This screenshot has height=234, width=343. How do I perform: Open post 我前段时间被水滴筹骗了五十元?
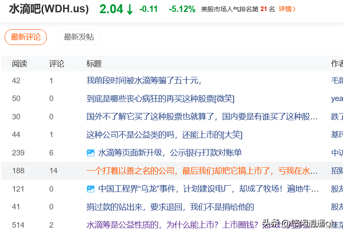[x=144, y=81]
